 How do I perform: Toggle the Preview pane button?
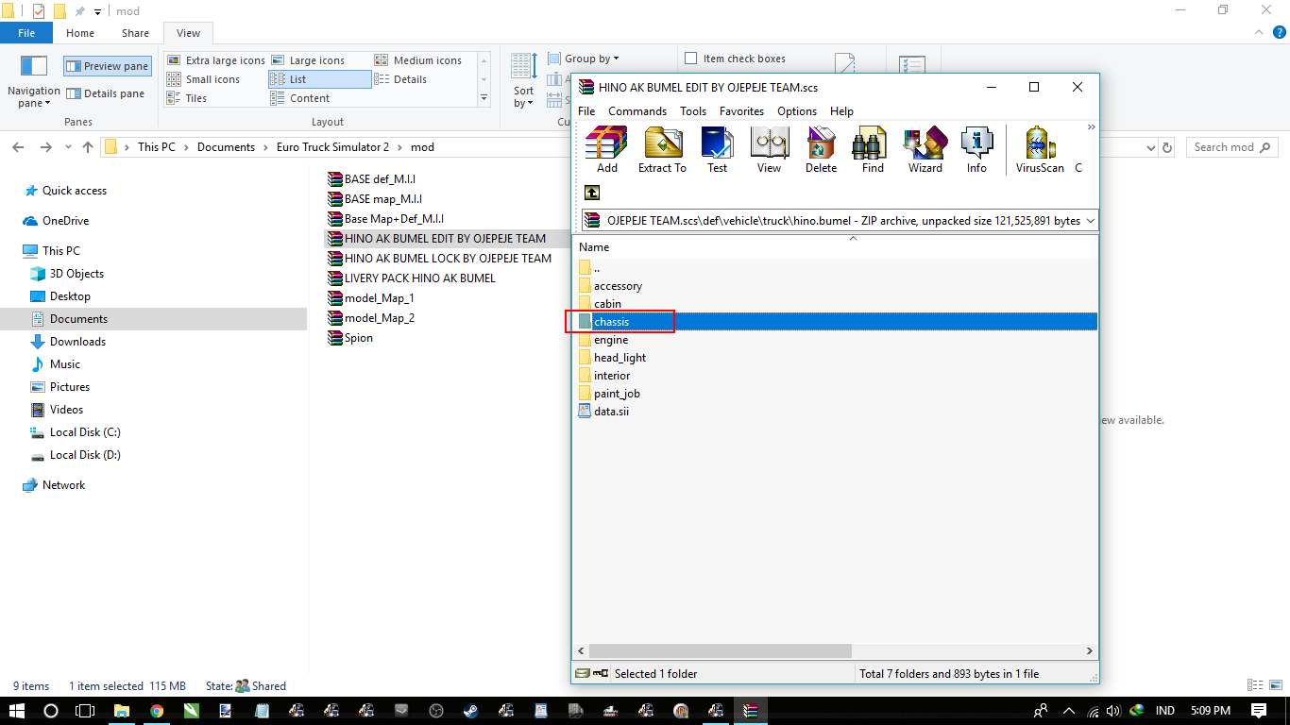[x=107, y=66]
